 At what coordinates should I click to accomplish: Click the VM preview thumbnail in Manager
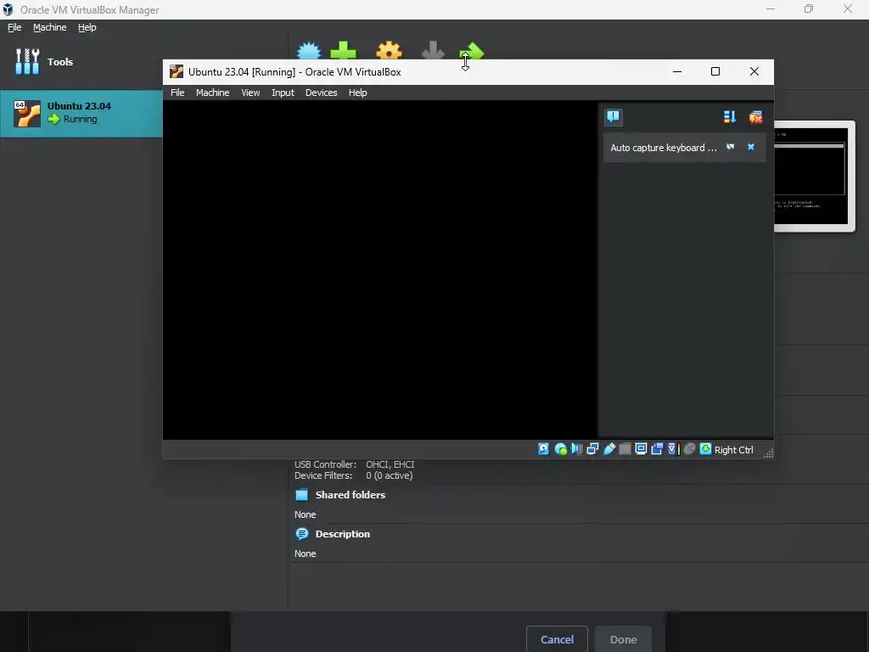[x=814, y=176]
